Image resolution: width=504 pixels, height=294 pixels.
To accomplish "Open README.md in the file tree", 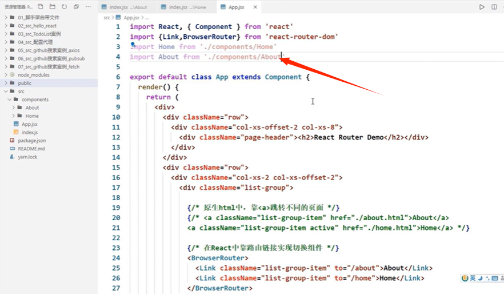I will coord(31,149).
